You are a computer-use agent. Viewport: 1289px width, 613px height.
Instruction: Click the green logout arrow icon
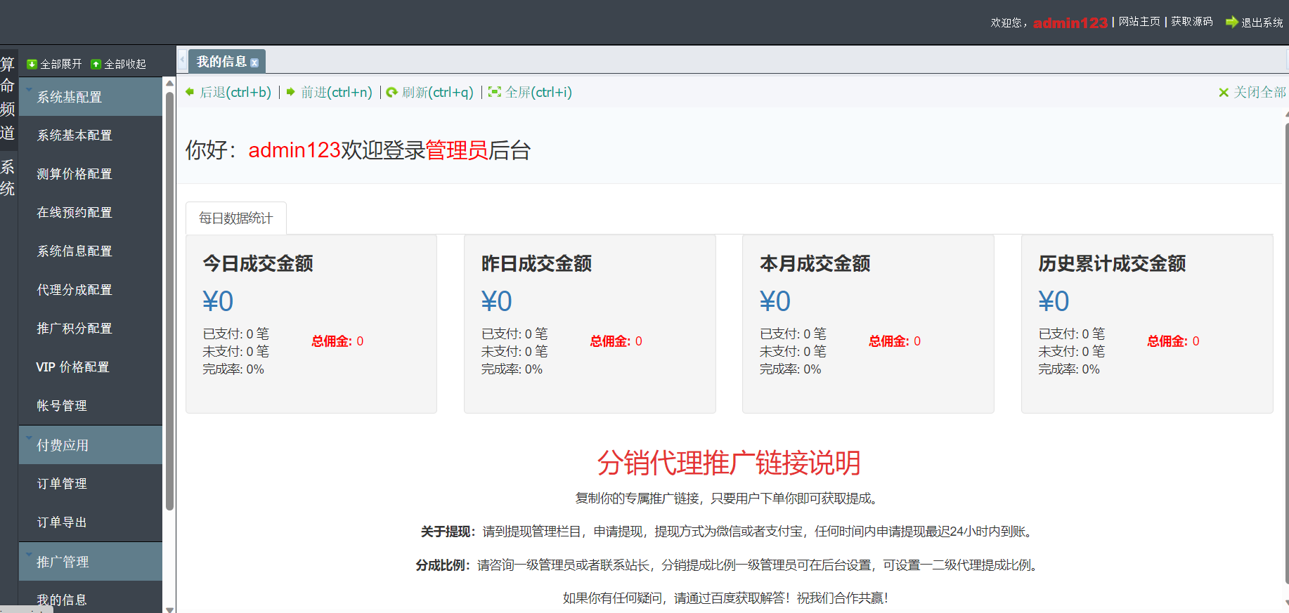tap(1231, 22)
